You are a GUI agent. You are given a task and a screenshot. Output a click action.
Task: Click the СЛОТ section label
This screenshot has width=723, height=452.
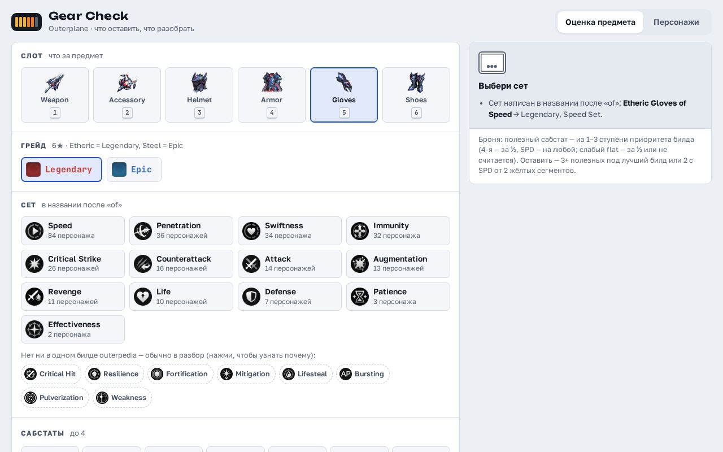point(32,56)
